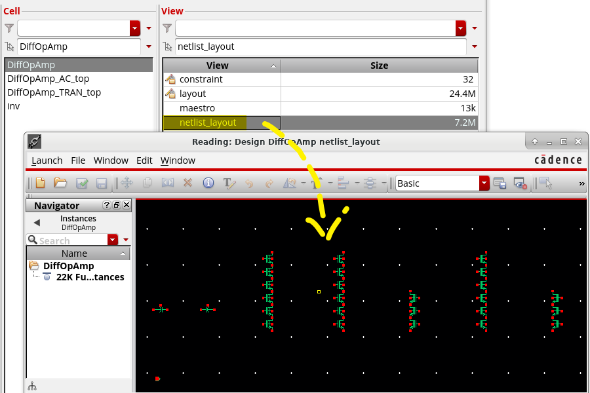This screenshot has height=393, width=590.
Task: Open the Basic workspace dropdown
Action: tap(484, 183)
